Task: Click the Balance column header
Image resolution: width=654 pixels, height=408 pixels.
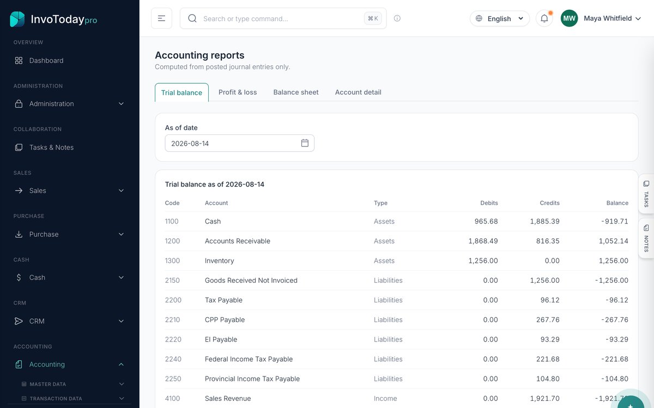Action: pyautogui.click(x=617, y=203)
